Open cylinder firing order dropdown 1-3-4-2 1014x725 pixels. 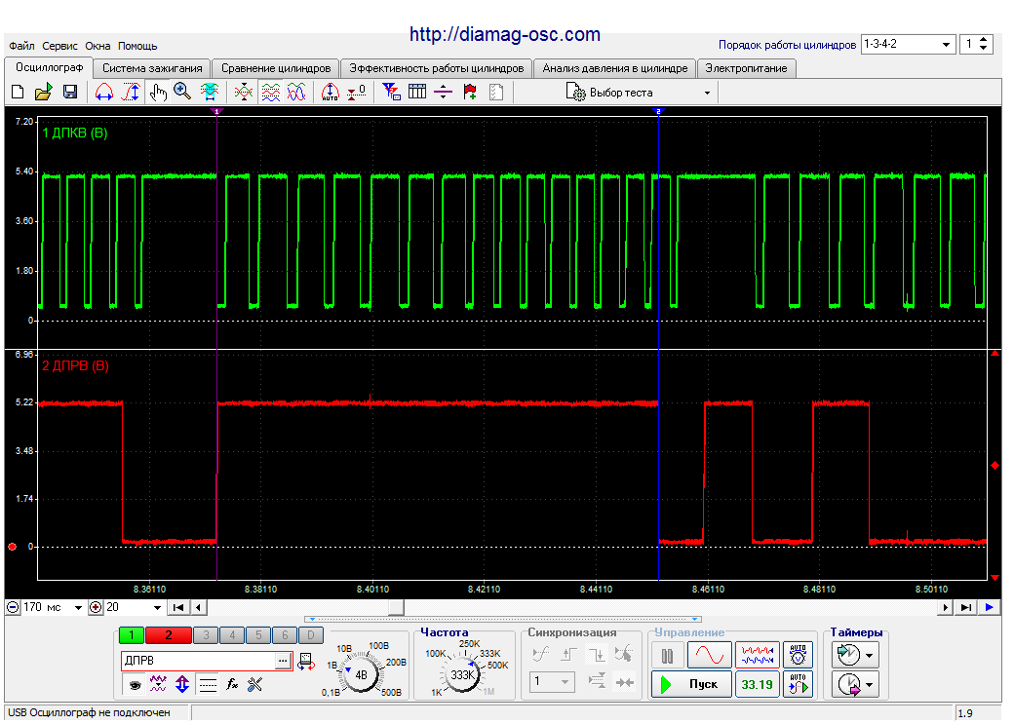(946, 45)
